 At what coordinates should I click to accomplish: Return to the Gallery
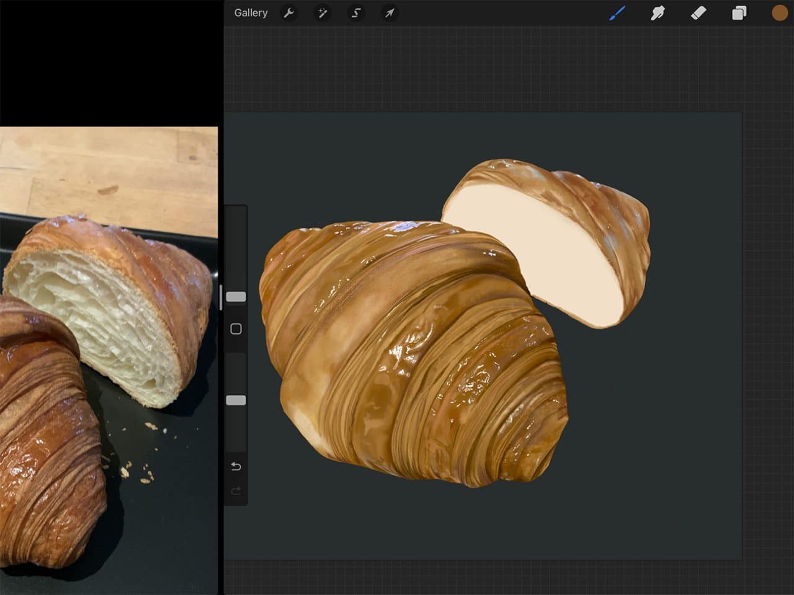click(x=250, y=12)
